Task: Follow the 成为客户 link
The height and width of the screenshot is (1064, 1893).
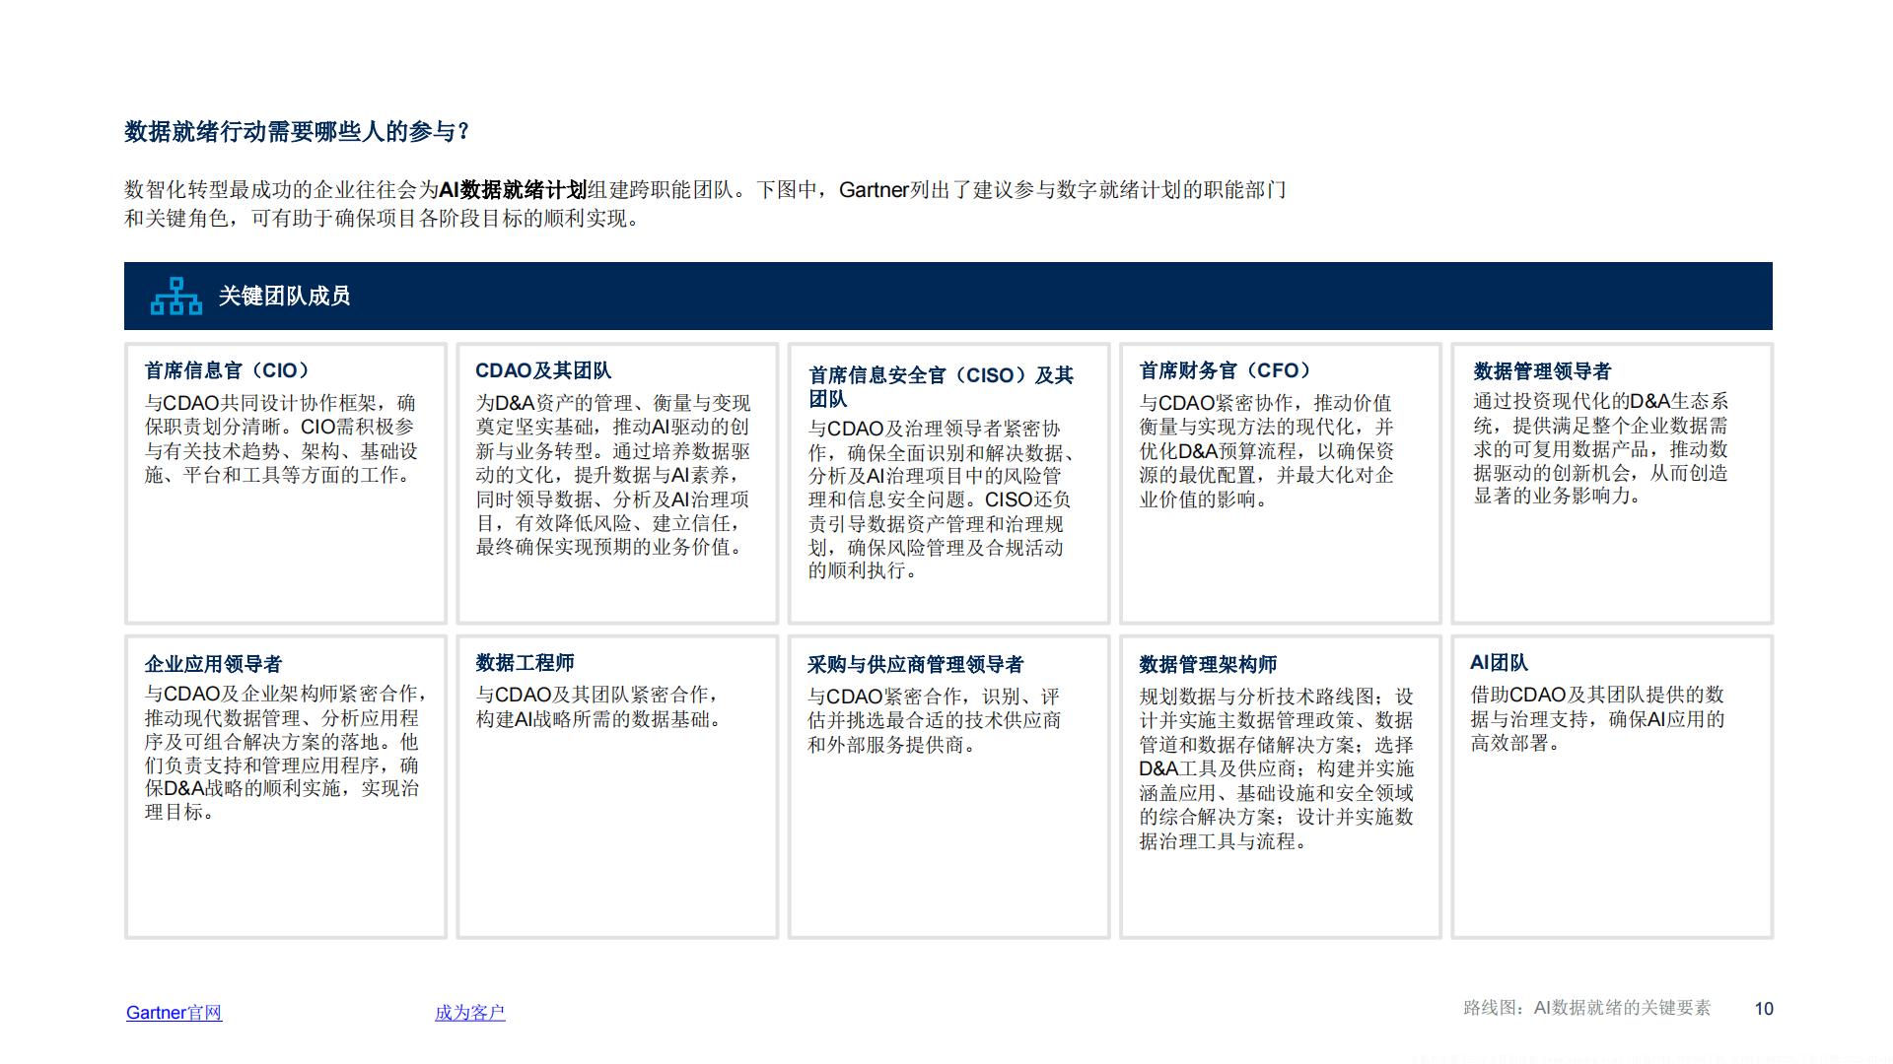Action: 469,1012
